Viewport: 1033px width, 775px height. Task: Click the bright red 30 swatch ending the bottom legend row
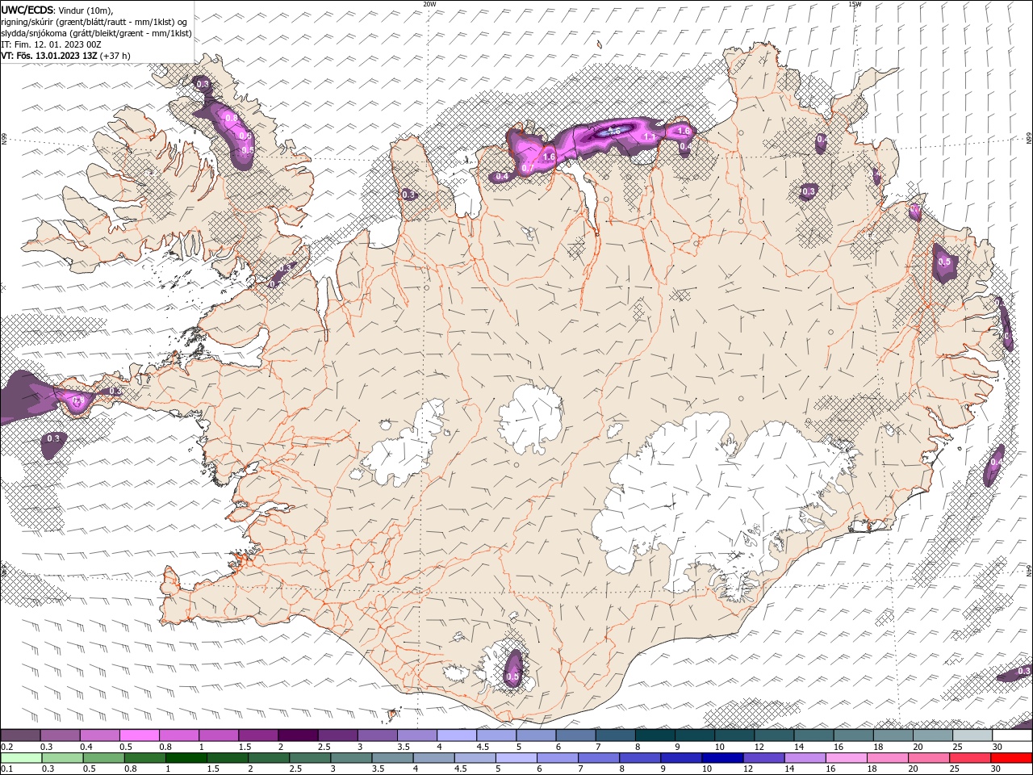click(1011, 758)
